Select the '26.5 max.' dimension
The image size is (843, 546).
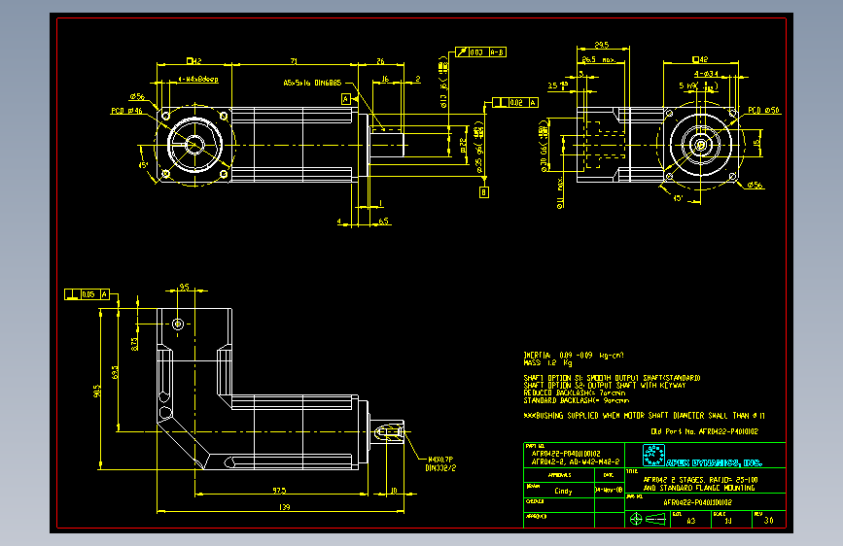(598, 59)
